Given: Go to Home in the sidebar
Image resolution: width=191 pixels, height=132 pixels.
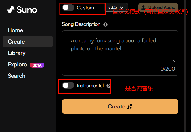Looking at the screenshot, I should [16, 30].
